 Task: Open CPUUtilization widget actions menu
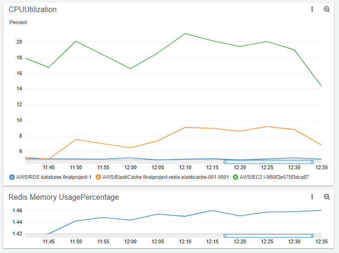click(x=312, y=9)
